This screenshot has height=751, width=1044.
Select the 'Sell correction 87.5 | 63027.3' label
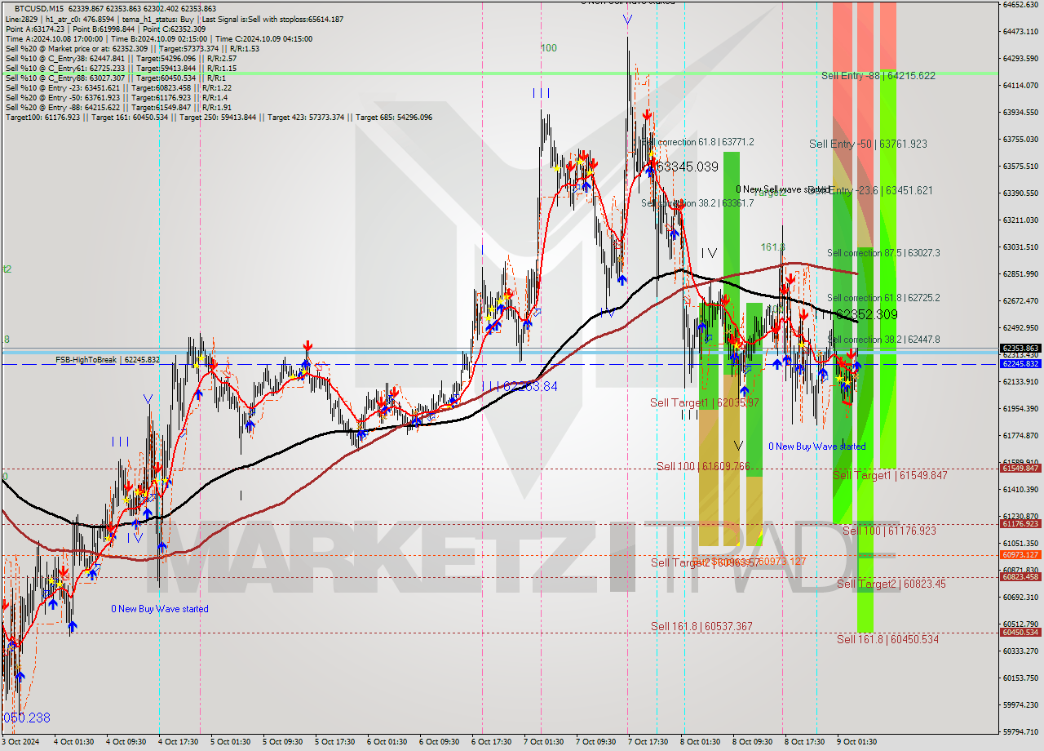click(883, 253)
